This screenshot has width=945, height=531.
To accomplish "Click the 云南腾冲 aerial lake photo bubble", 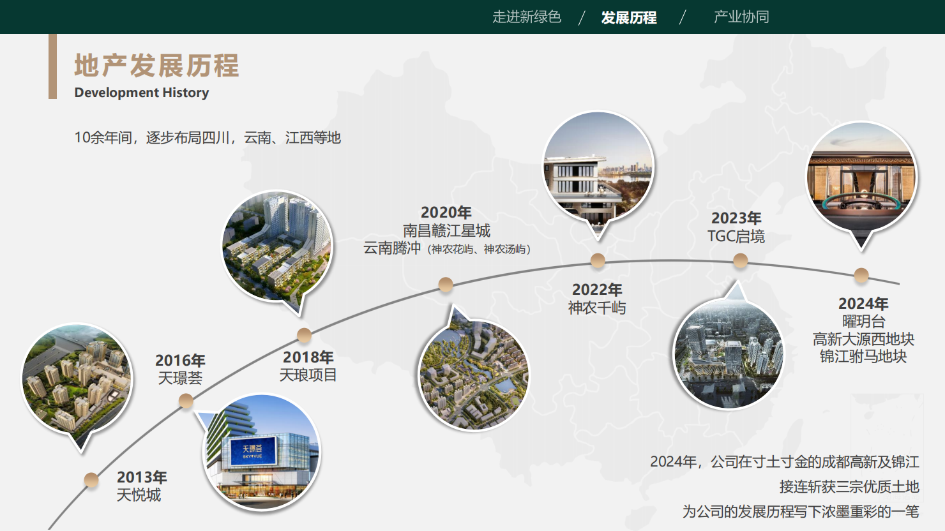I will pos(473,374).
